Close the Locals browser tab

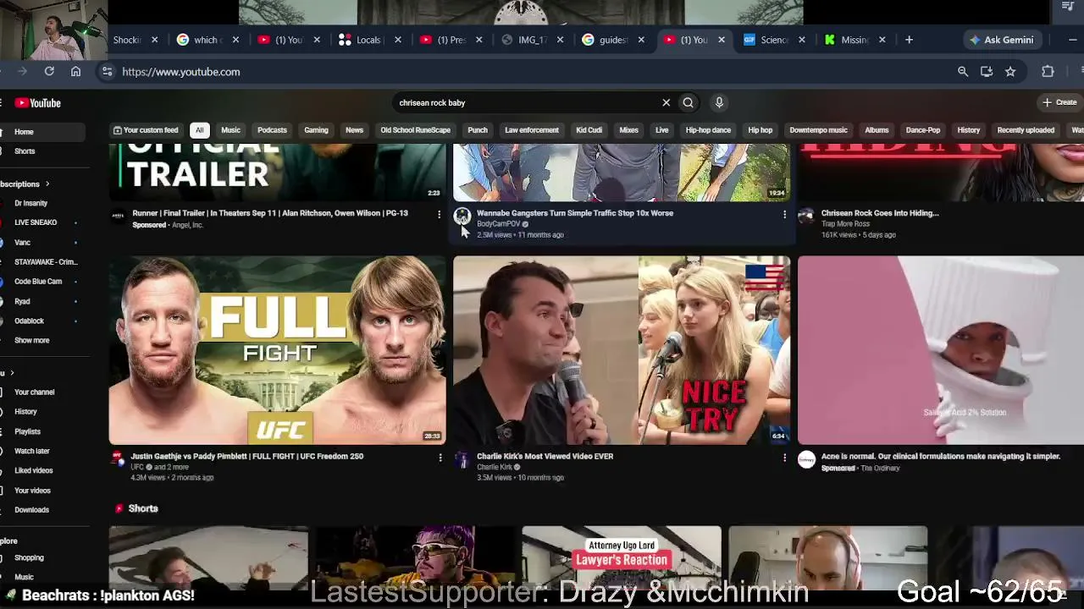[x=397, y=40]
